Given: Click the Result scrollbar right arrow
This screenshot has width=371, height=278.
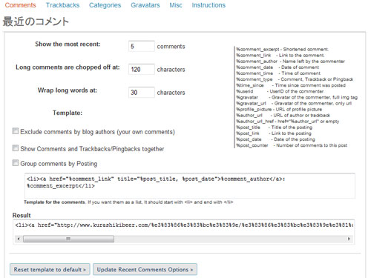Looking at the screenshot, I should (x=349, y=239).
